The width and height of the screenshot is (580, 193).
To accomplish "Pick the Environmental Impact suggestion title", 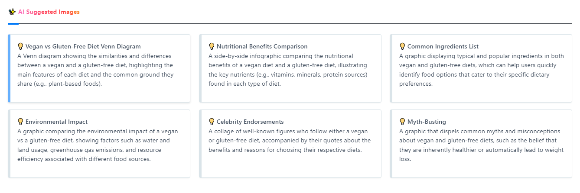I will tap(57, 122).
